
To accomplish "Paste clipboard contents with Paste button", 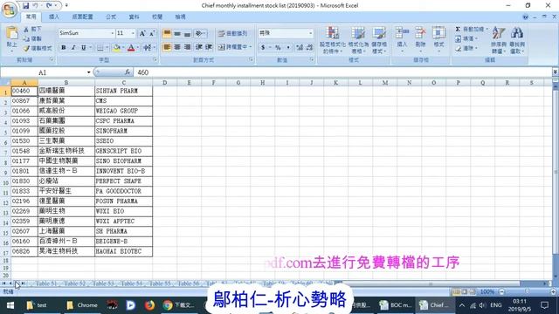I will [12, 38].
